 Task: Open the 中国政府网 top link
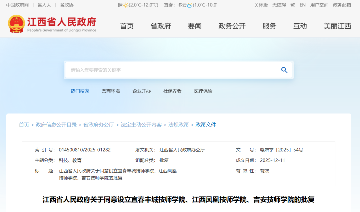(x=17, y=5)
